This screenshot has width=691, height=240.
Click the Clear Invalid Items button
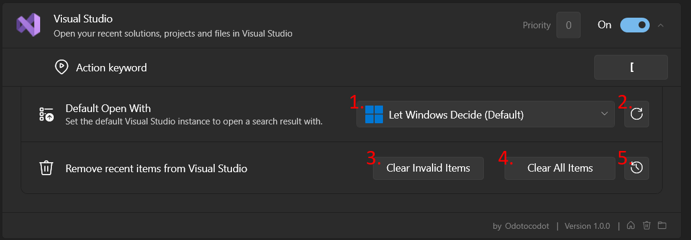pos(428,168)
